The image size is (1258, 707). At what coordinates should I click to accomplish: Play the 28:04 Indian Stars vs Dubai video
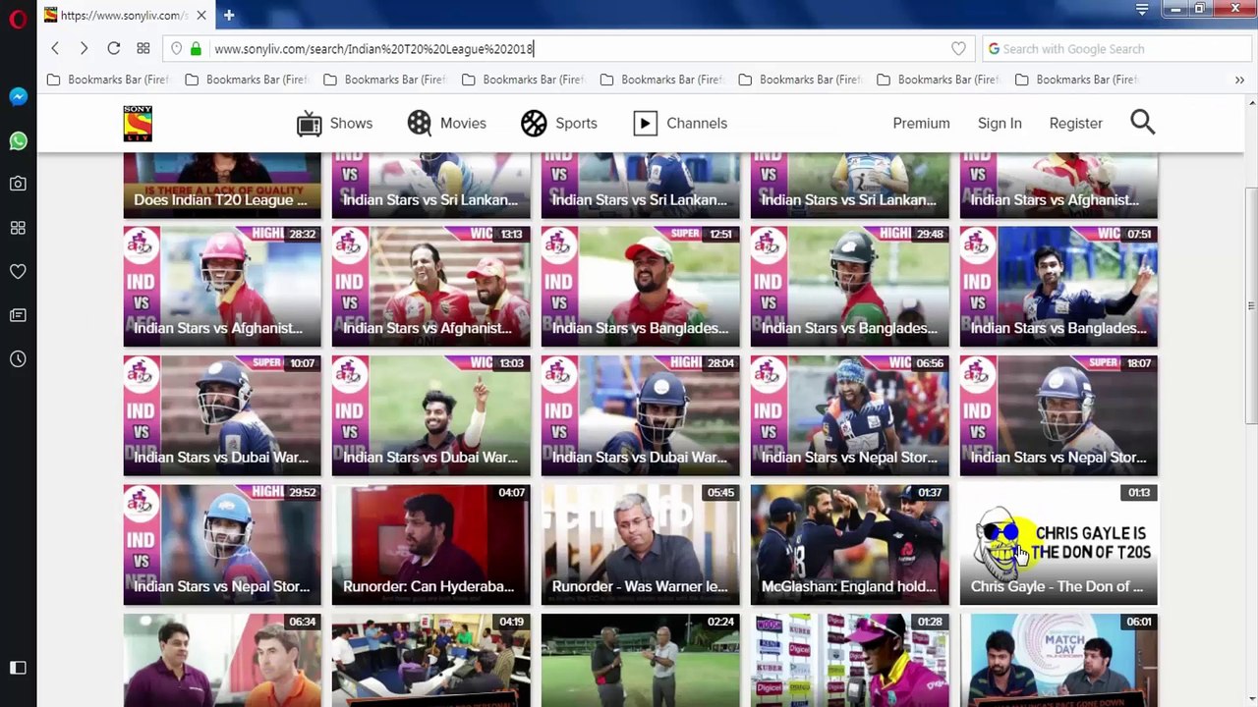(640, 415)
